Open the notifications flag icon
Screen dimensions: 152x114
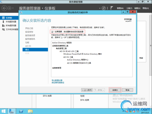(x=112, y=8)
